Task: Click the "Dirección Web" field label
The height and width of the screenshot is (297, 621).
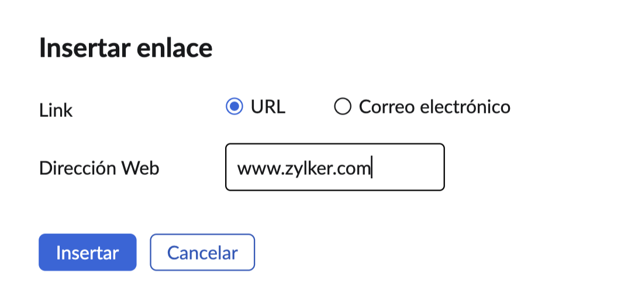Action: tap(99, 168)
